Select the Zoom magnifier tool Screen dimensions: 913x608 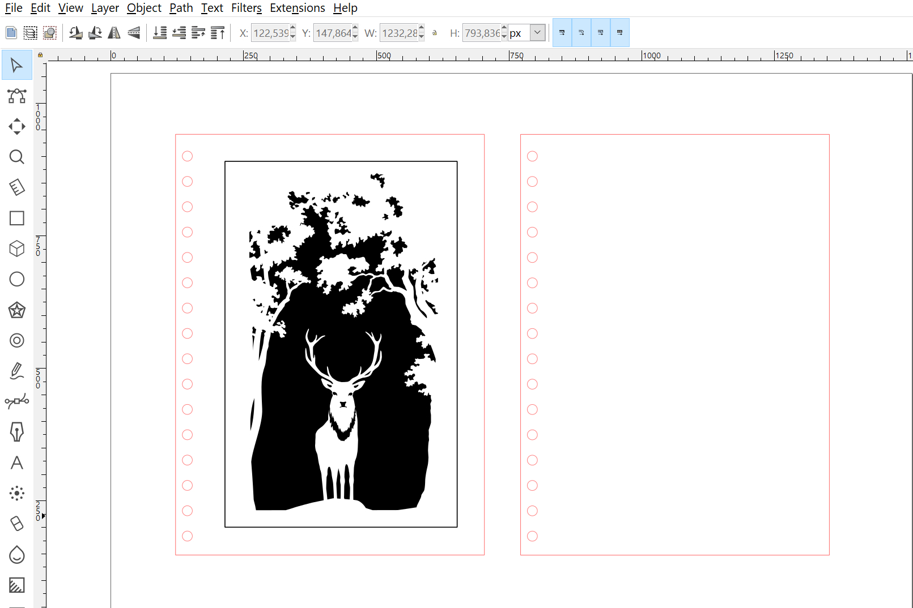[x=16, y=157]
